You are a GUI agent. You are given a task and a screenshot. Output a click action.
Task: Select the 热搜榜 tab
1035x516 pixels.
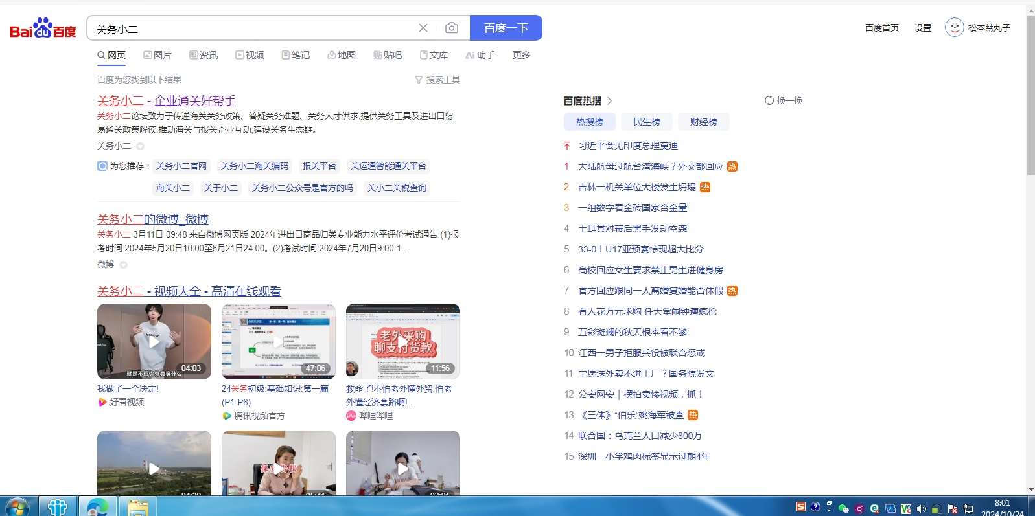click(x=590, y=122)
